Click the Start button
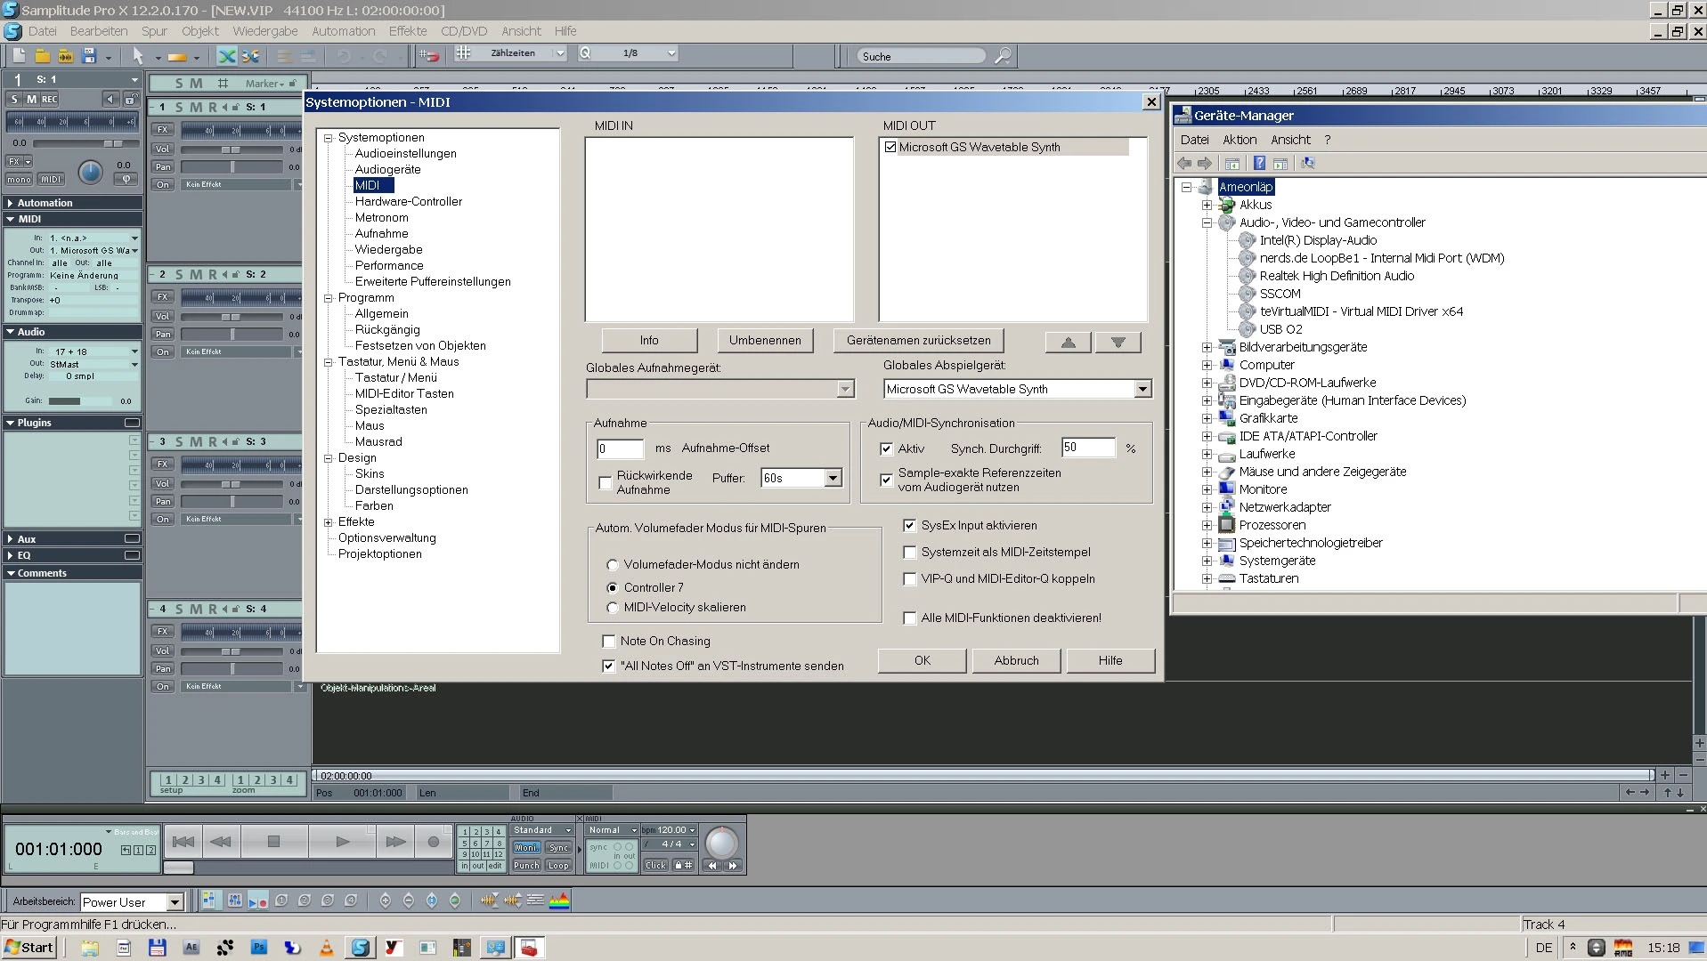This screenshot has height=961, width=1707. point(29,948)
